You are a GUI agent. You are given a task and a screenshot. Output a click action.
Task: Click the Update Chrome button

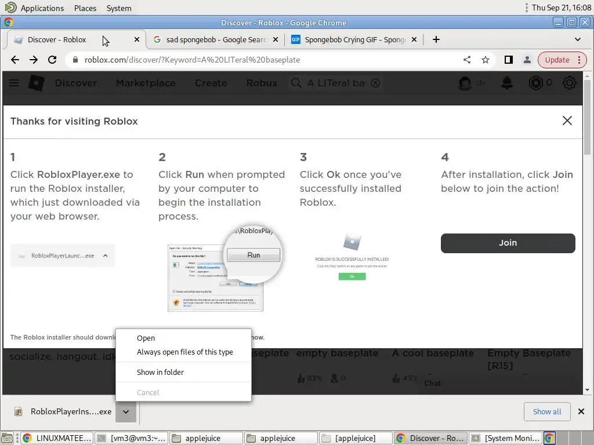click(x=562, y=60)
